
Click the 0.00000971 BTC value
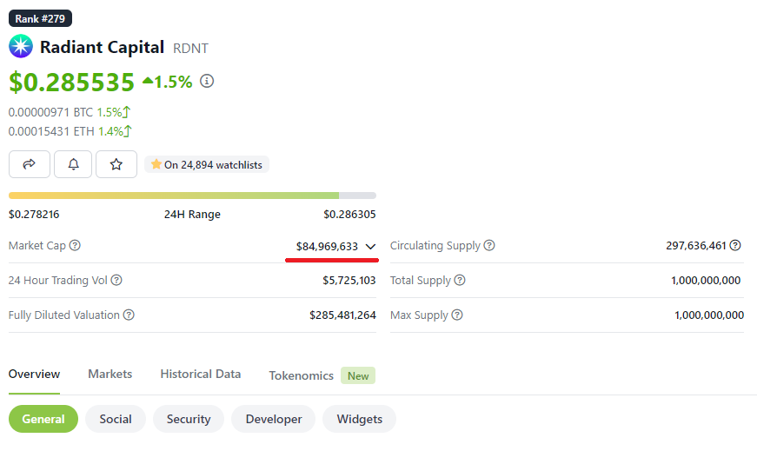[50, 112]
